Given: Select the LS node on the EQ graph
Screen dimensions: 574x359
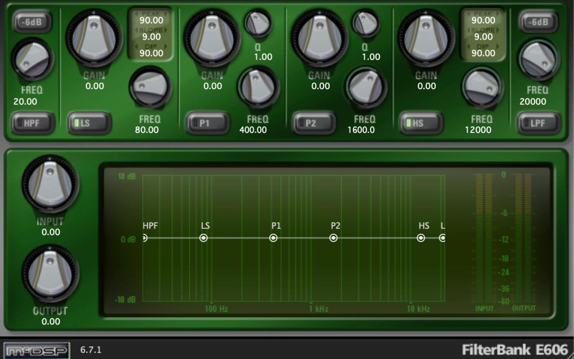Looking at the screenshot, I should pos(203,238).
